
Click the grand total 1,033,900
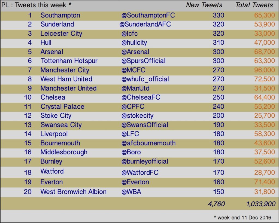261,204
